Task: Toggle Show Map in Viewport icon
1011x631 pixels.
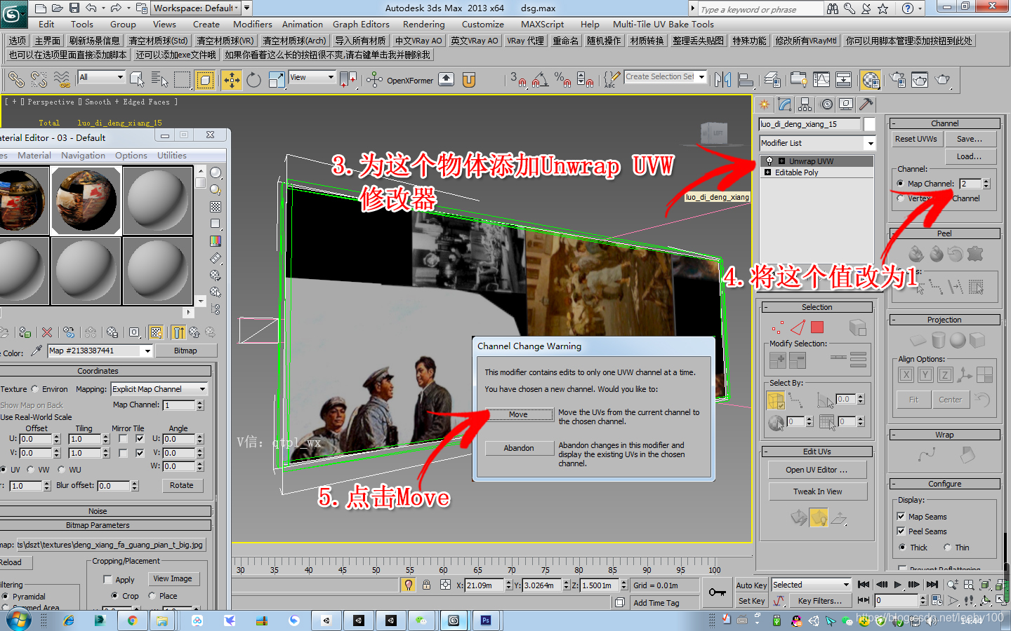Action: [156, 332]
